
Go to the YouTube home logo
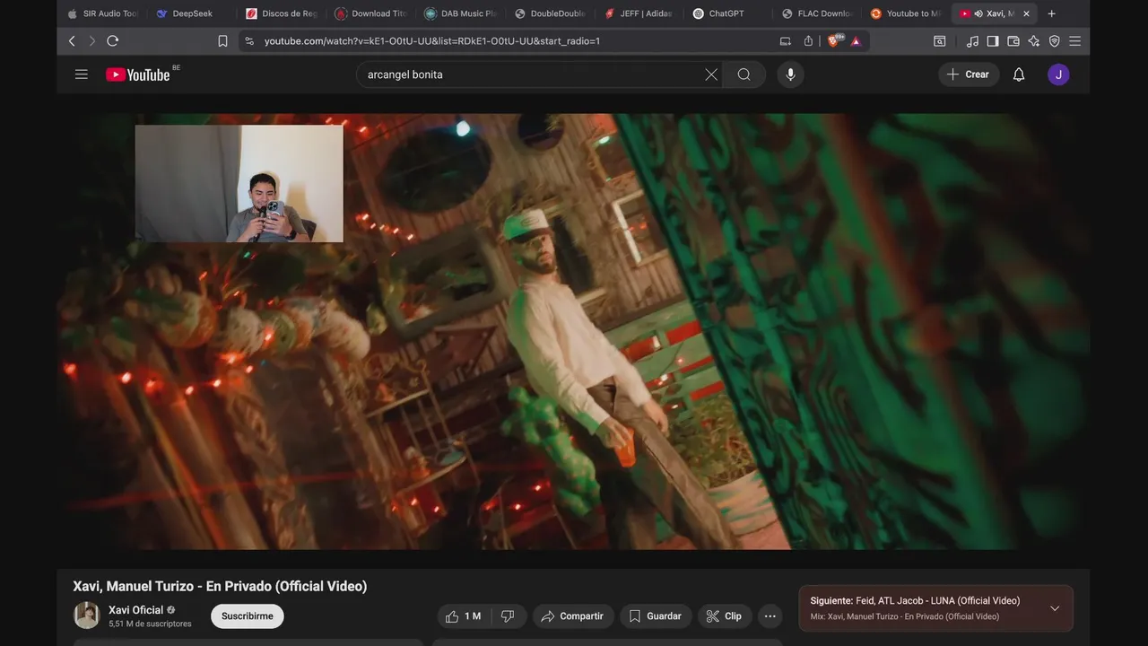coord(138,74)
